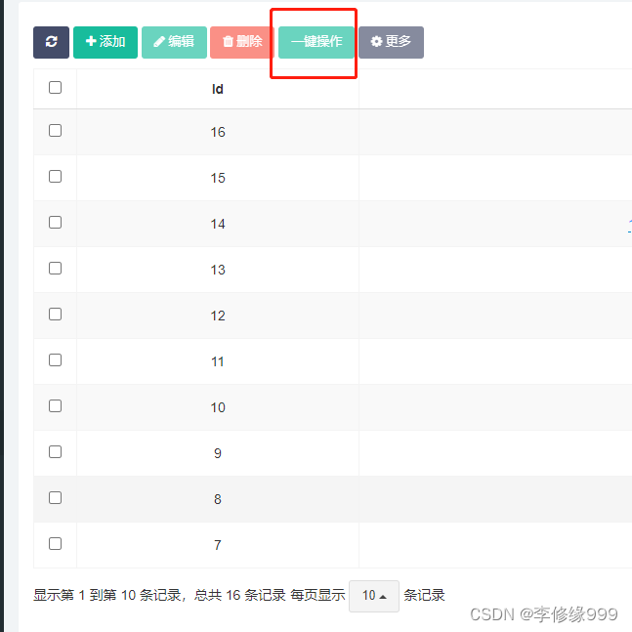Click the Id cell showing 9

(218, 454)
